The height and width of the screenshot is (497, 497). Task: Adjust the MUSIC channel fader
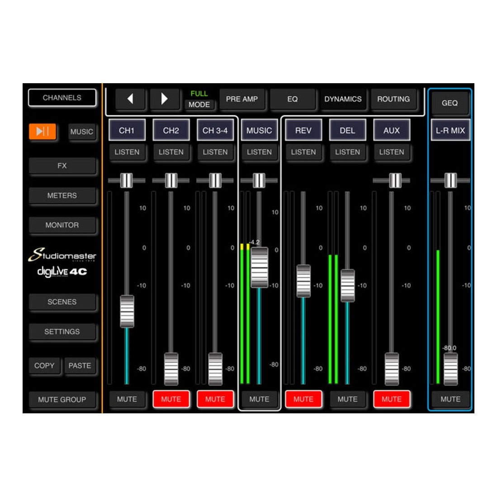click(259, 268)
